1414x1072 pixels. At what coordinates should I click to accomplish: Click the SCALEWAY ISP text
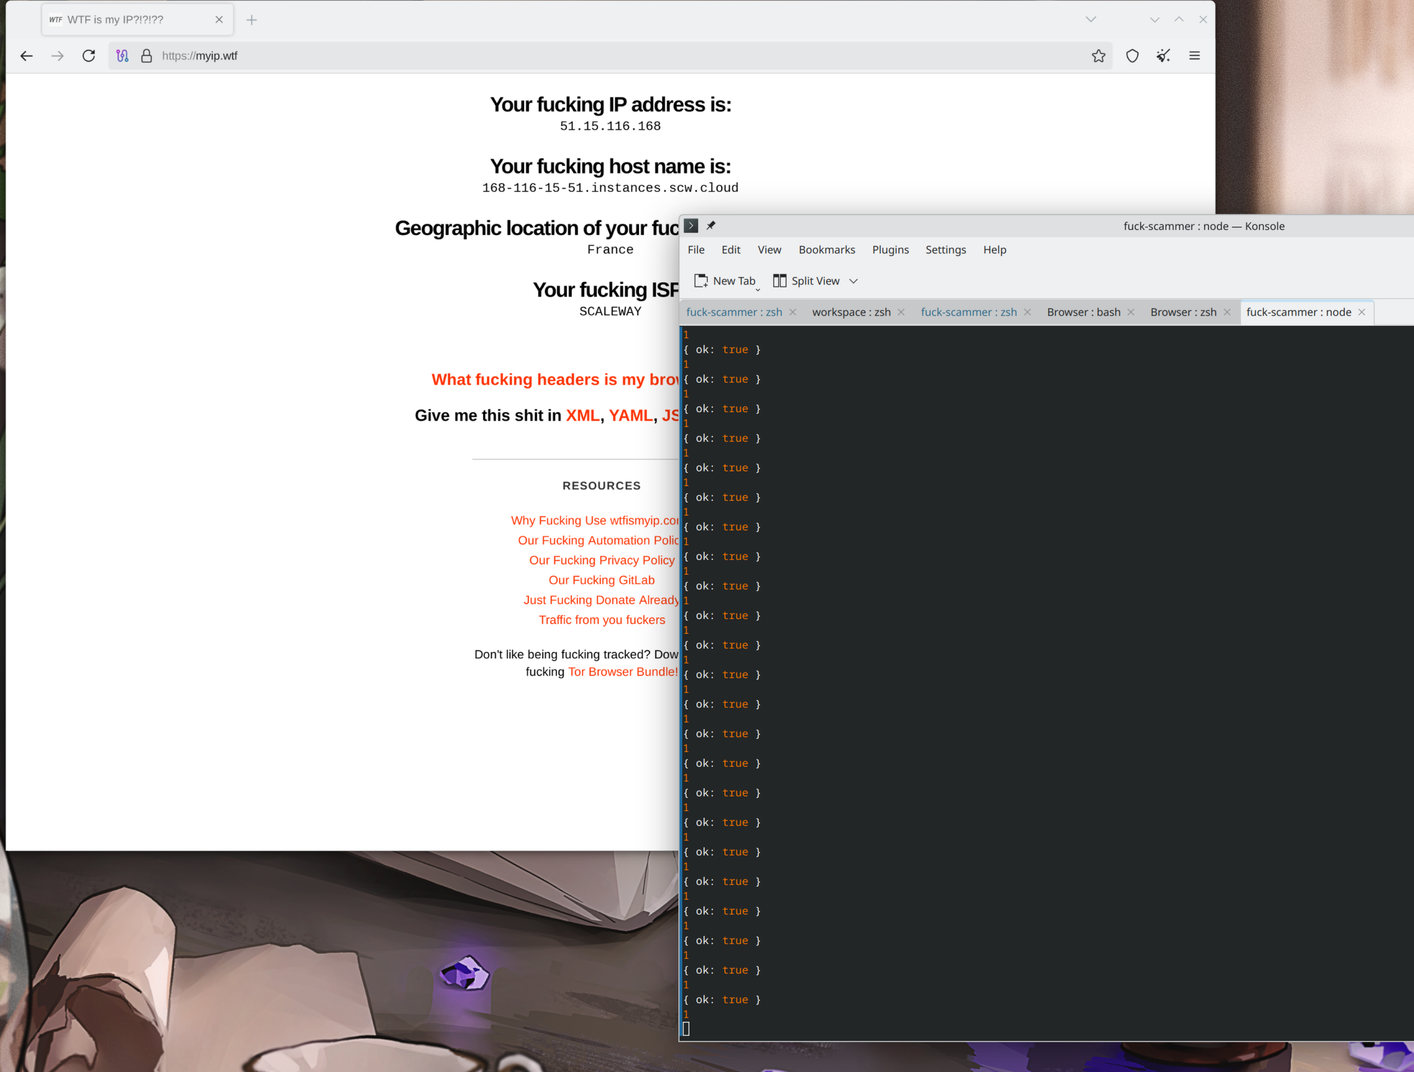(x=610, y=311)
